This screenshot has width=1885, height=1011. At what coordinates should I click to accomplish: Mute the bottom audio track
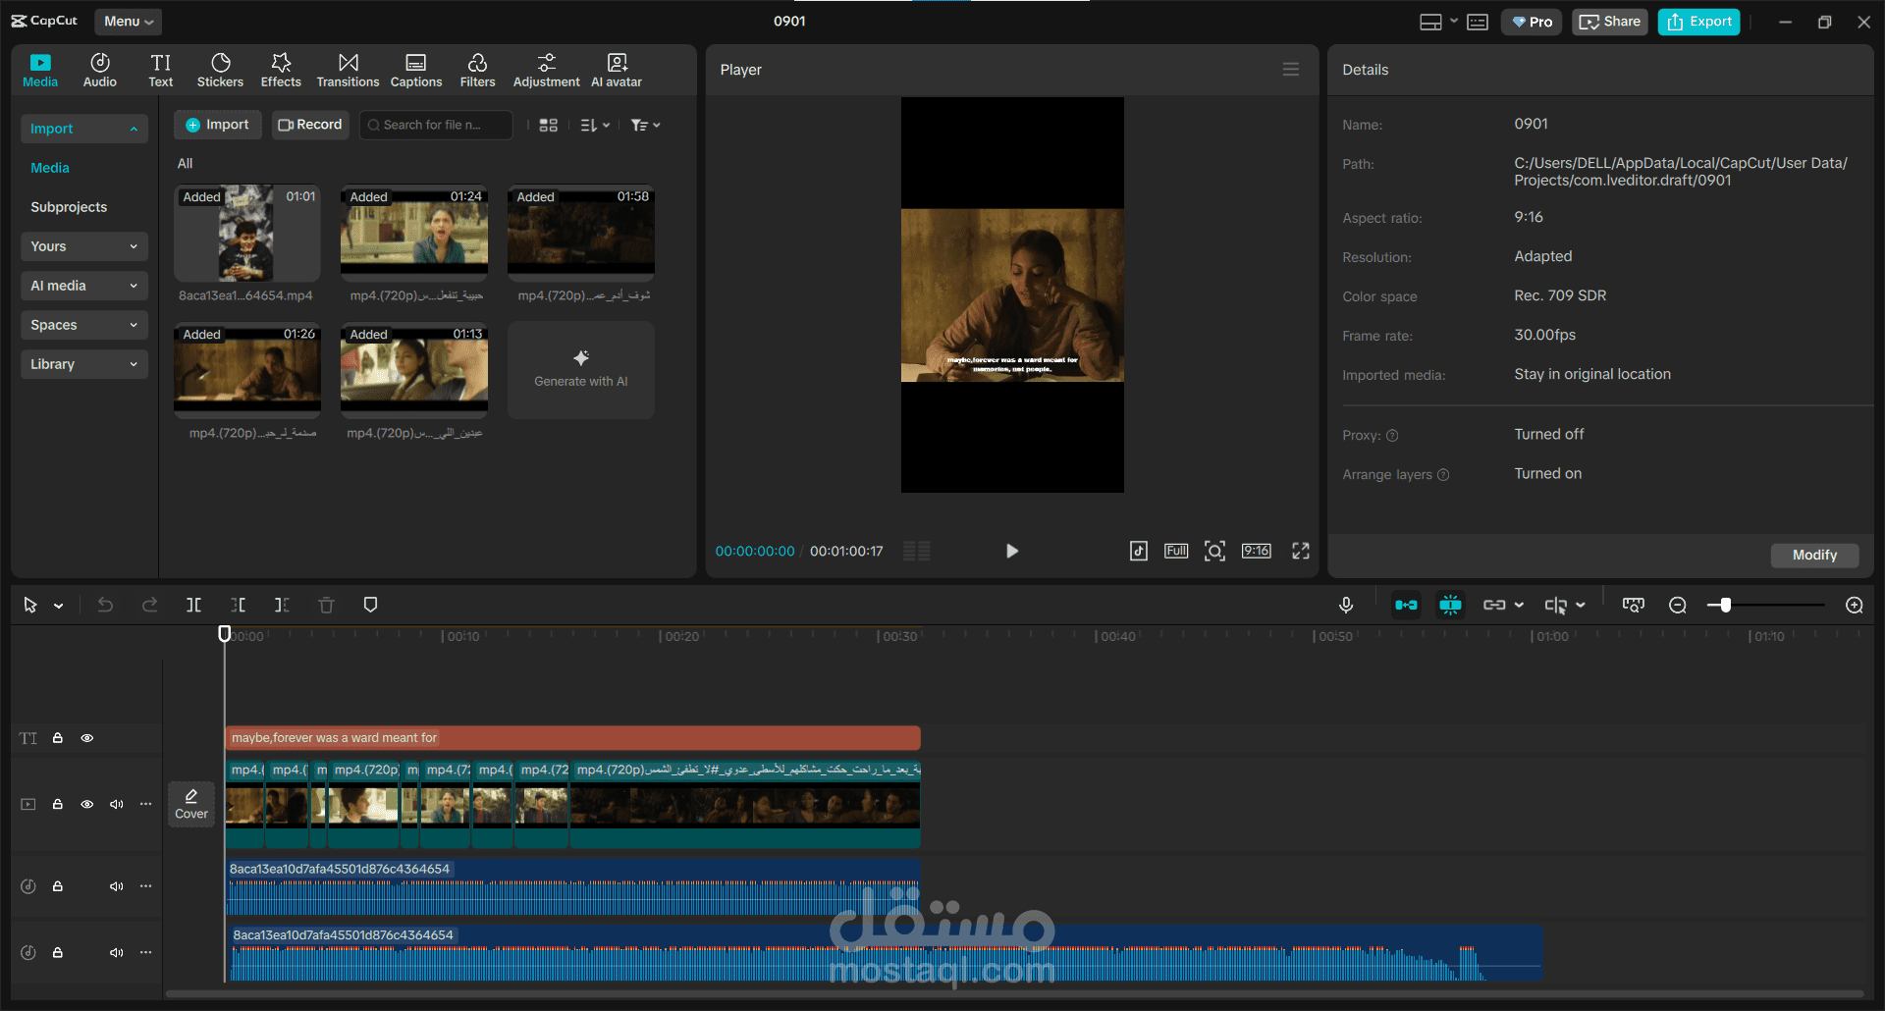tap(117, 952)
